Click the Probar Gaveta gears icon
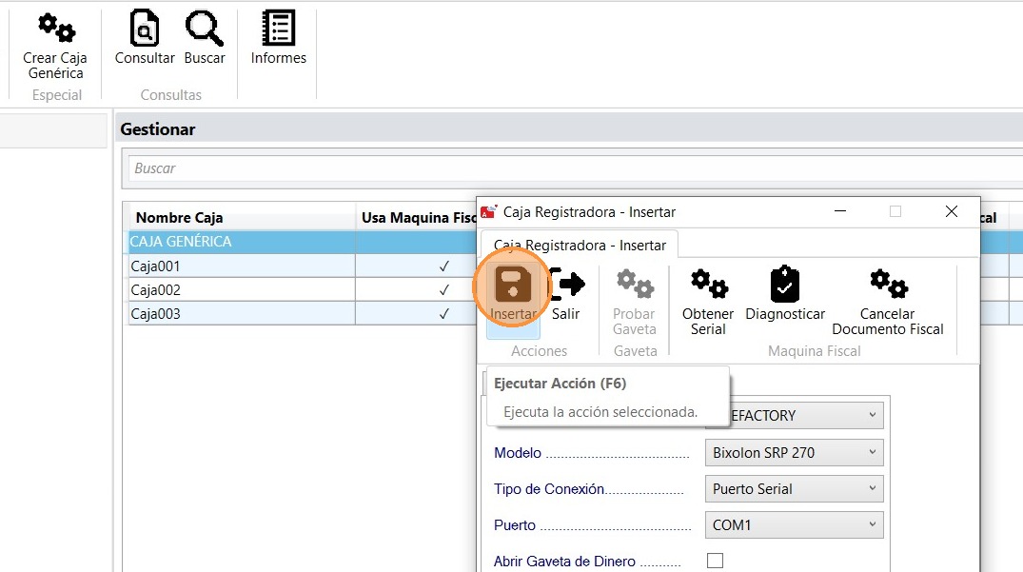1023x572 pixels. pos(635,284)
